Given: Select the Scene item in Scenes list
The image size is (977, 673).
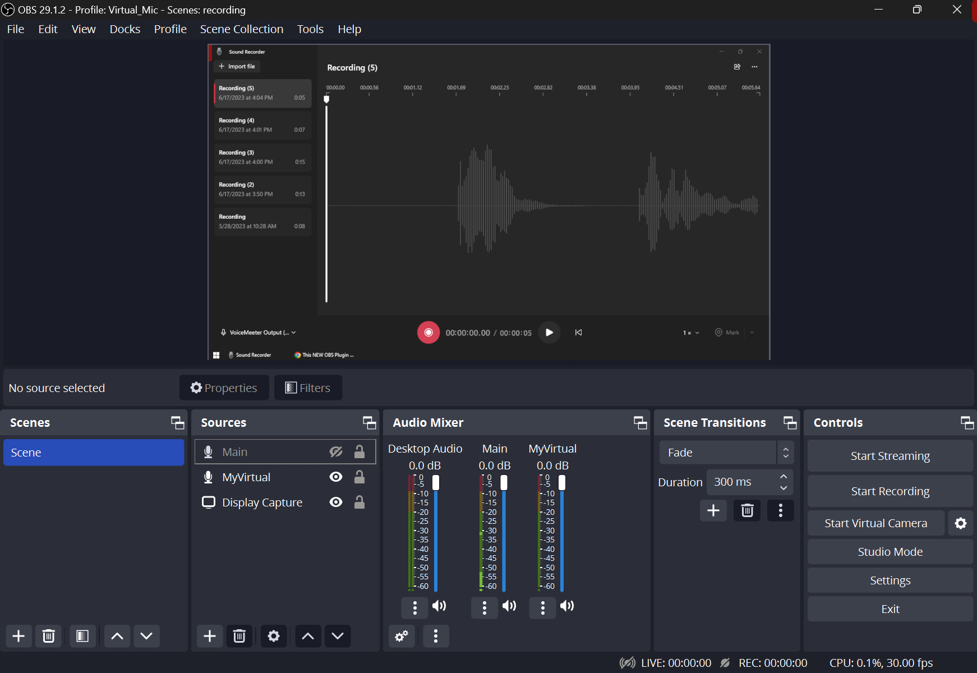Looking at the screenshot, I should click(94, 453).
